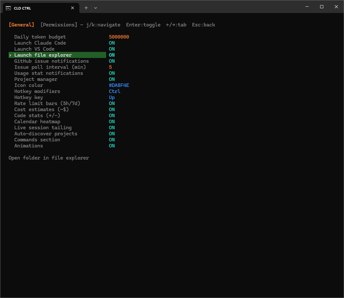344x298 pixels.
Task: Select the Launch Claude Code label
Action: pos(40,43)
